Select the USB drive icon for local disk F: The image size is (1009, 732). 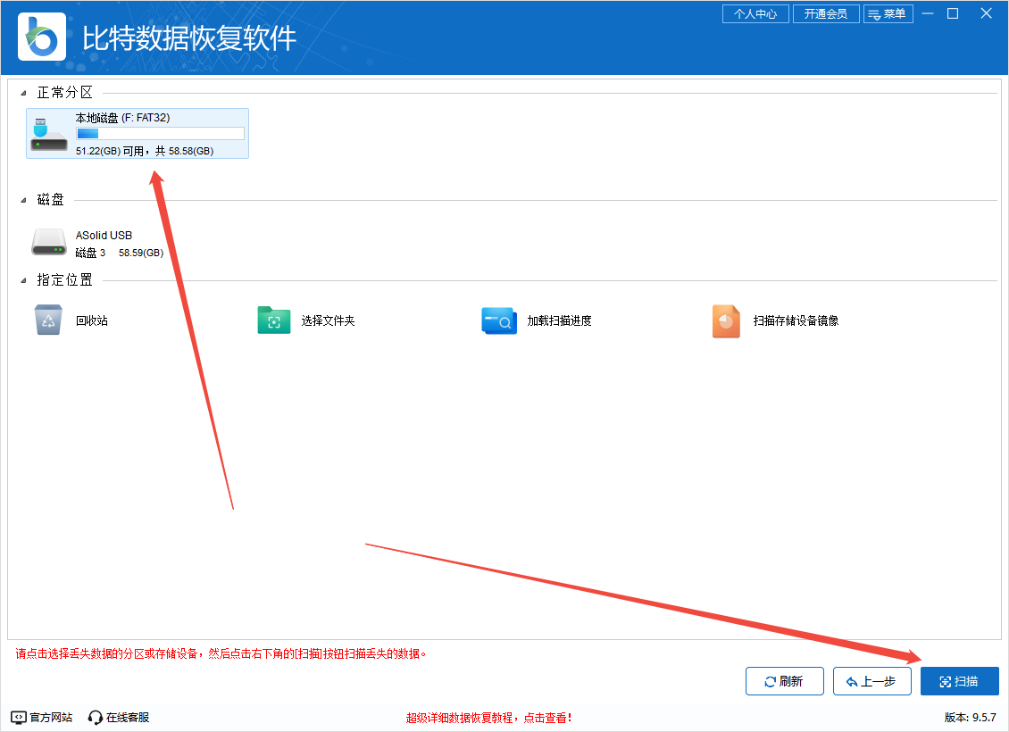[x=49, y=134]
